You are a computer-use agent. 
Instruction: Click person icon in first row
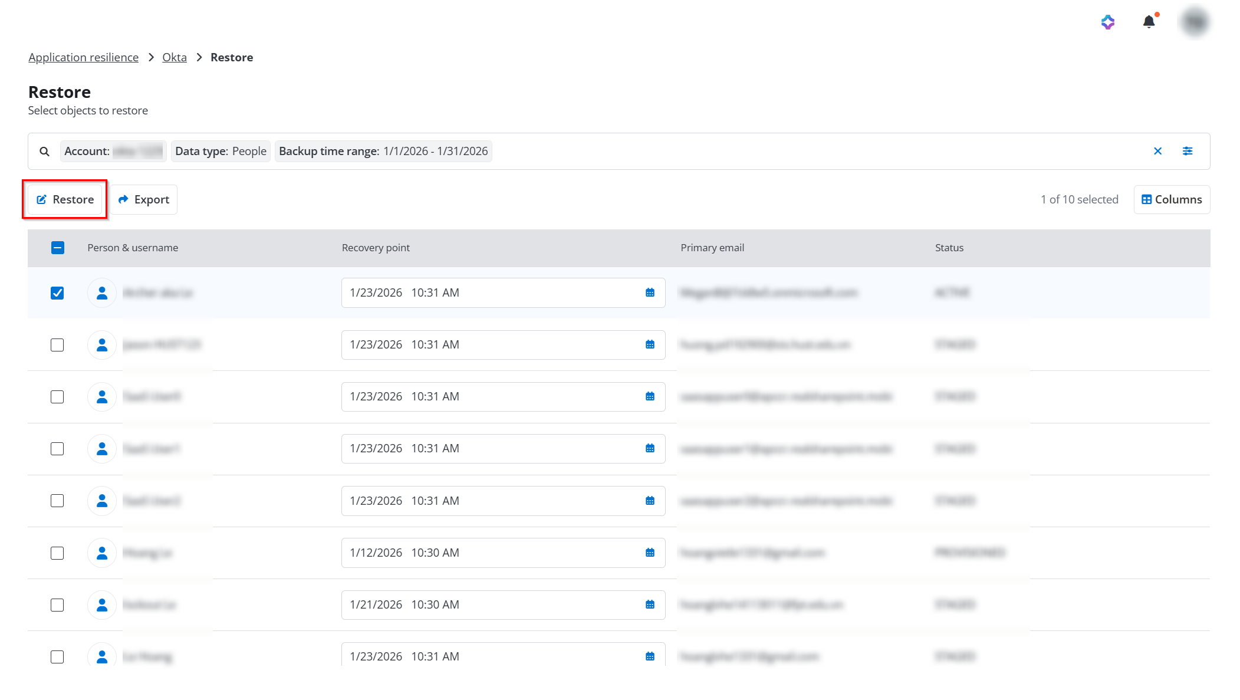click(102, 293)
